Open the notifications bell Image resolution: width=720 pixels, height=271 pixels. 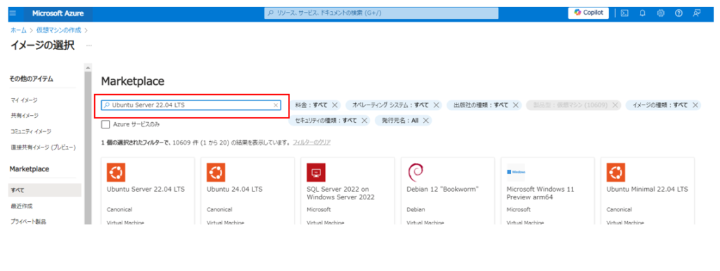[x=643, y=13]
